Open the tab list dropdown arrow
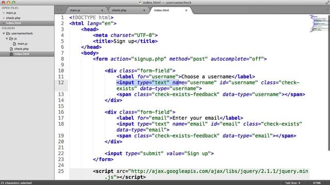 (x=327, y=10)
